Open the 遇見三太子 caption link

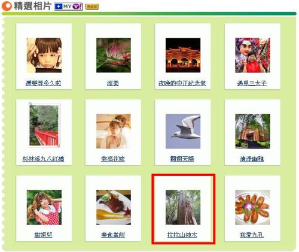click(252, 83)
